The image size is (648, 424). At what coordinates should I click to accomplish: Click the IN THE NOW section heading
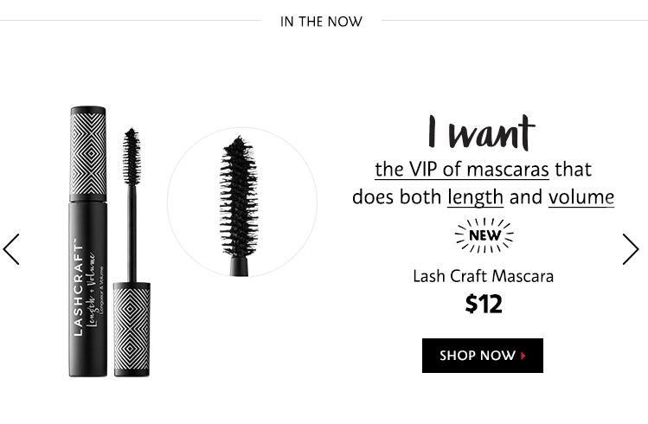[321, 22]
